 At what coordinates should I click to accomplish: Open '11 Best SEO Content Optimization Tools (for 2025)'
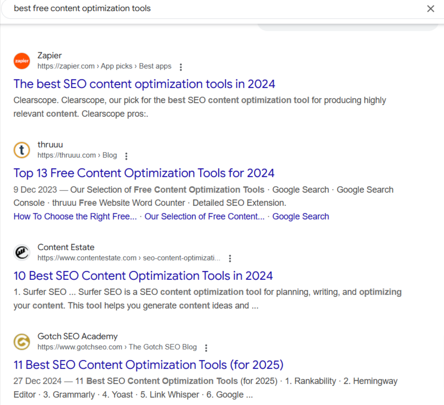(148, 365)
